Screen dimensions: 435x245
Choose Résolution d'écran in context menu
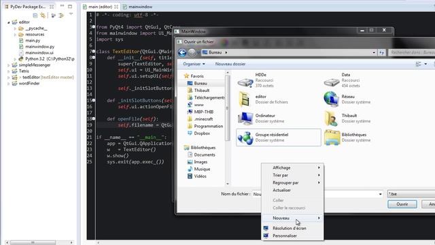(292, 229)
